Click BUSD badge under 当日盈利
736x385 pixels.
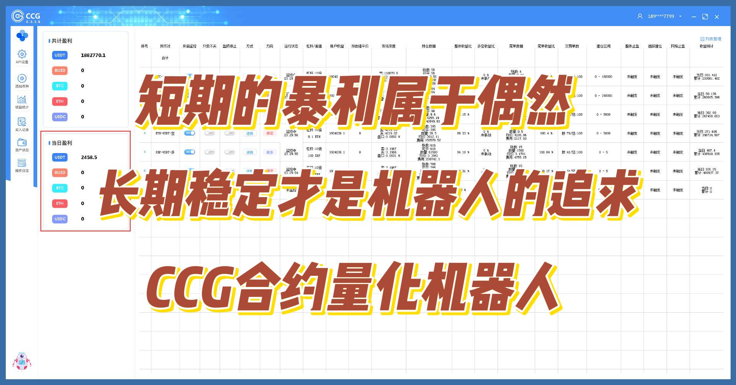point(60,173)
